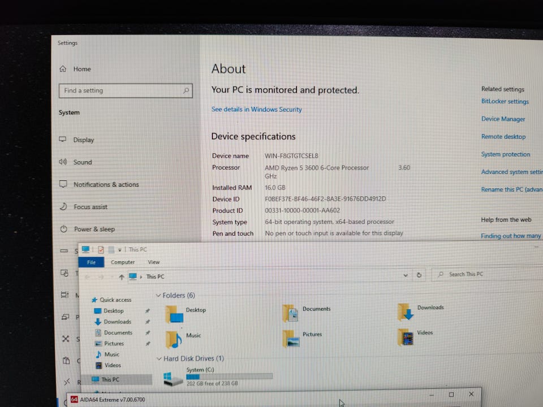Click the Sound speaker icon
This screenshot has width=543, height=407.
[x=63, y=162]
